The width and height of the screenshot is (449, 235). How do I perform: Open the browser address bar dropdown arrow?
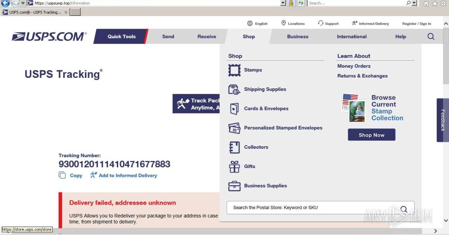[x=283, y=3]
